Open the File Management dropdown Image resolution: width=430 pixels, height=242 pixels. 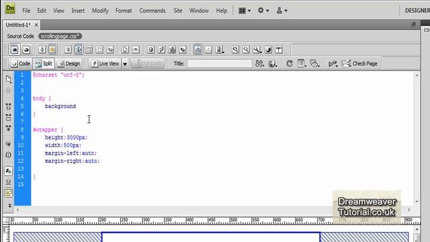coord(259,64)
